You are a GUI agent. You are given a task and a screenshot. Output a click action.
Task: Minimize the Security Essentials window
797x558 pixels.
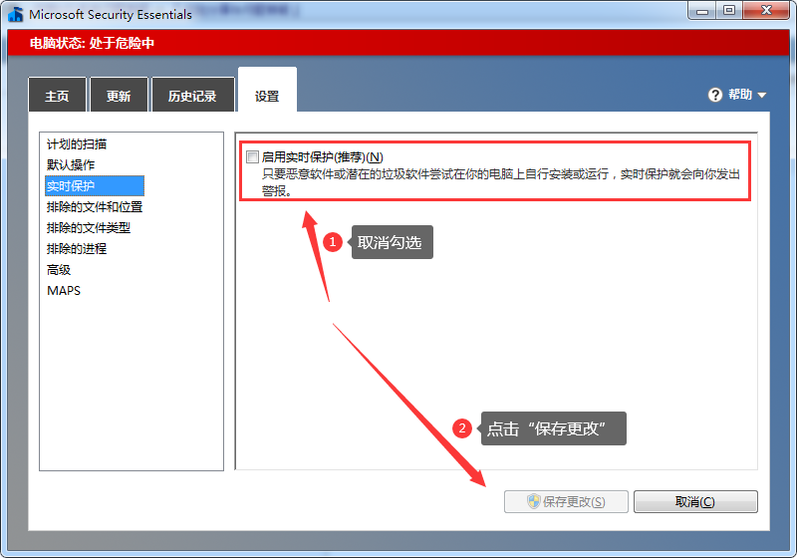(x=702, y=11)
